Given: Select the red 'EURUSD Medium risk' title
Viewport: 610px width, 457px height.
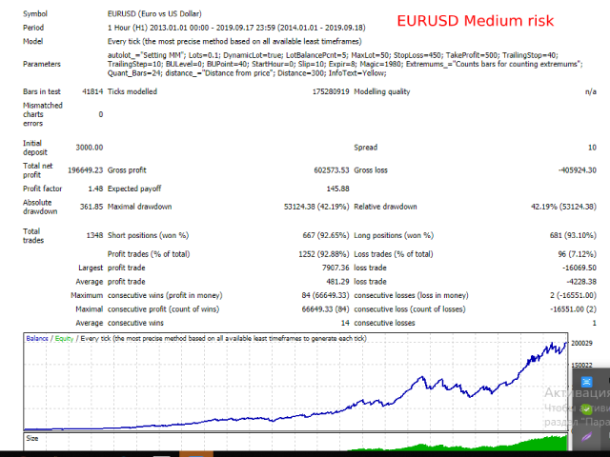Looking at the screenshot, I should click(x=475, y=21).
